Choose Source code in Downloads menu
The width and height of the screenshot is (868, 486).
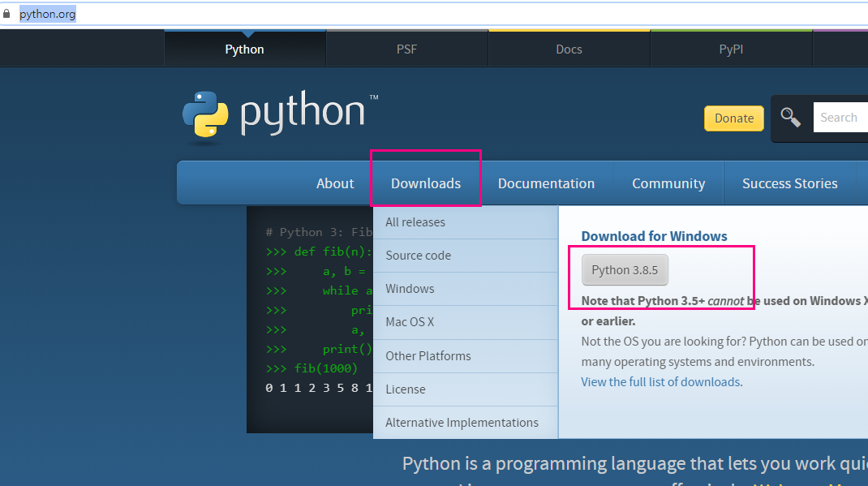point(466,256)
